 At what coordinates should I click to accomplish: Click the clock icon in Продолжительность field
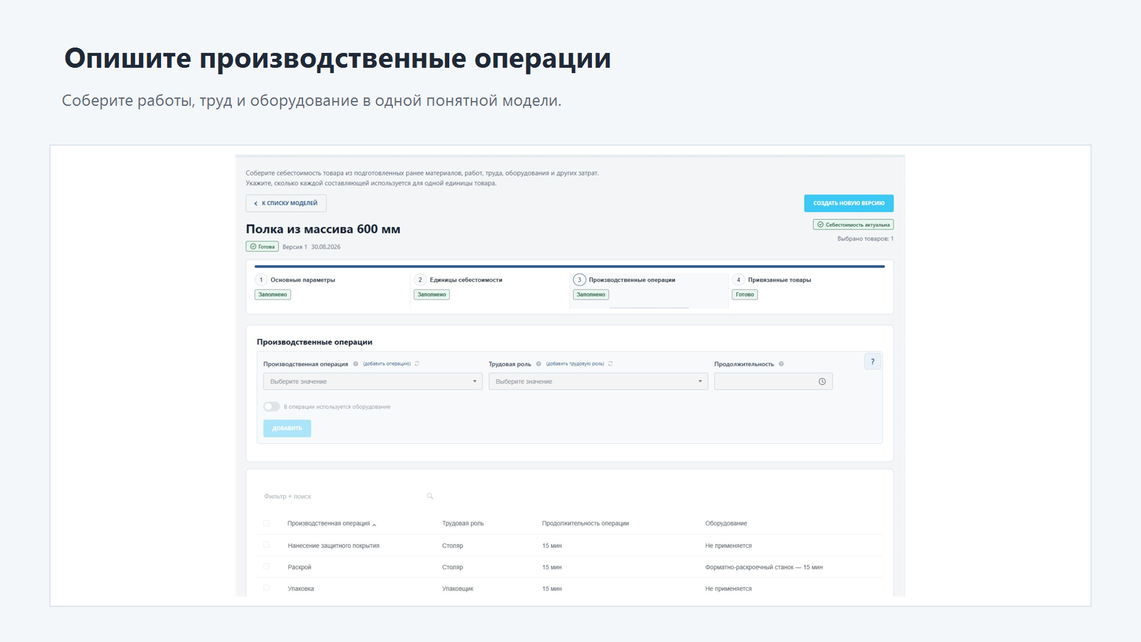(822, 382)
